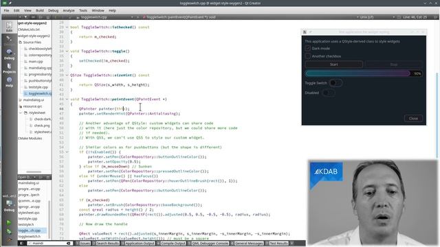Run the project with green play button

click(x=9, y=222)
